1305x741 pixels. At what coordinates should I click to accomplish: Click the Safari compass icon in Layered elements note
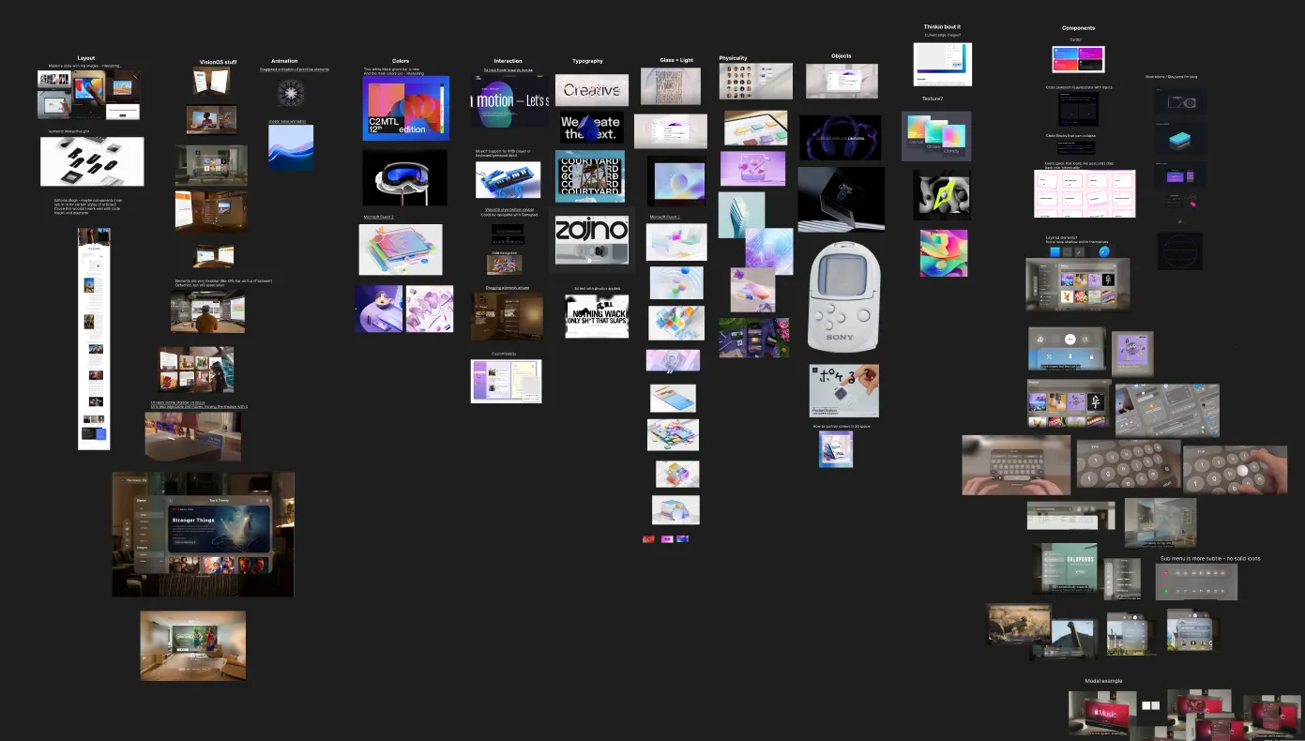(1104, 251)
